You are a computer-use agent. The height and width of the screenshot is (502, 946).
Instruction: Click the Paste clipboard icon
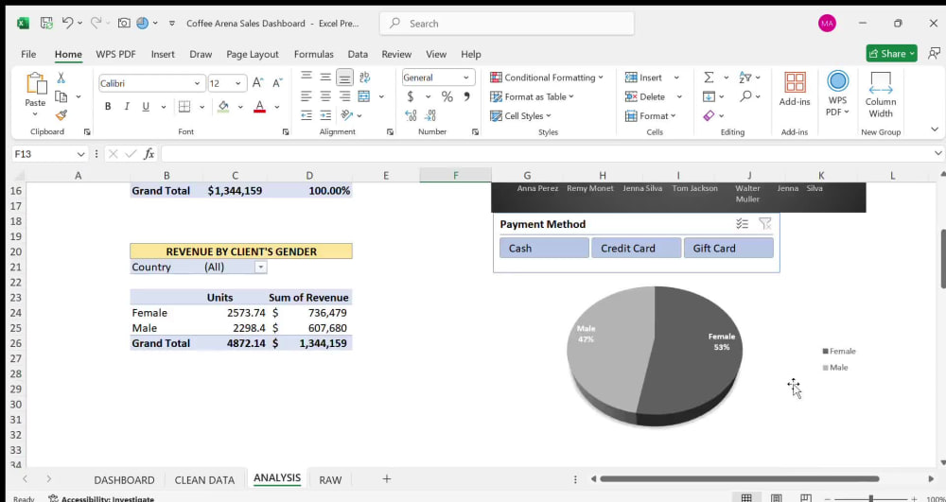pyautogui.click(x=36, y=83)
